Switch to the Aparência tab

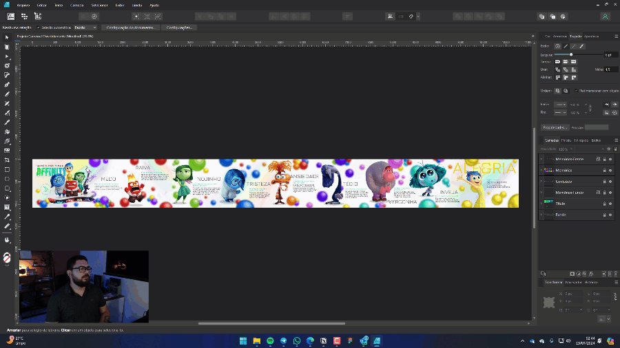tap(592, 36)
